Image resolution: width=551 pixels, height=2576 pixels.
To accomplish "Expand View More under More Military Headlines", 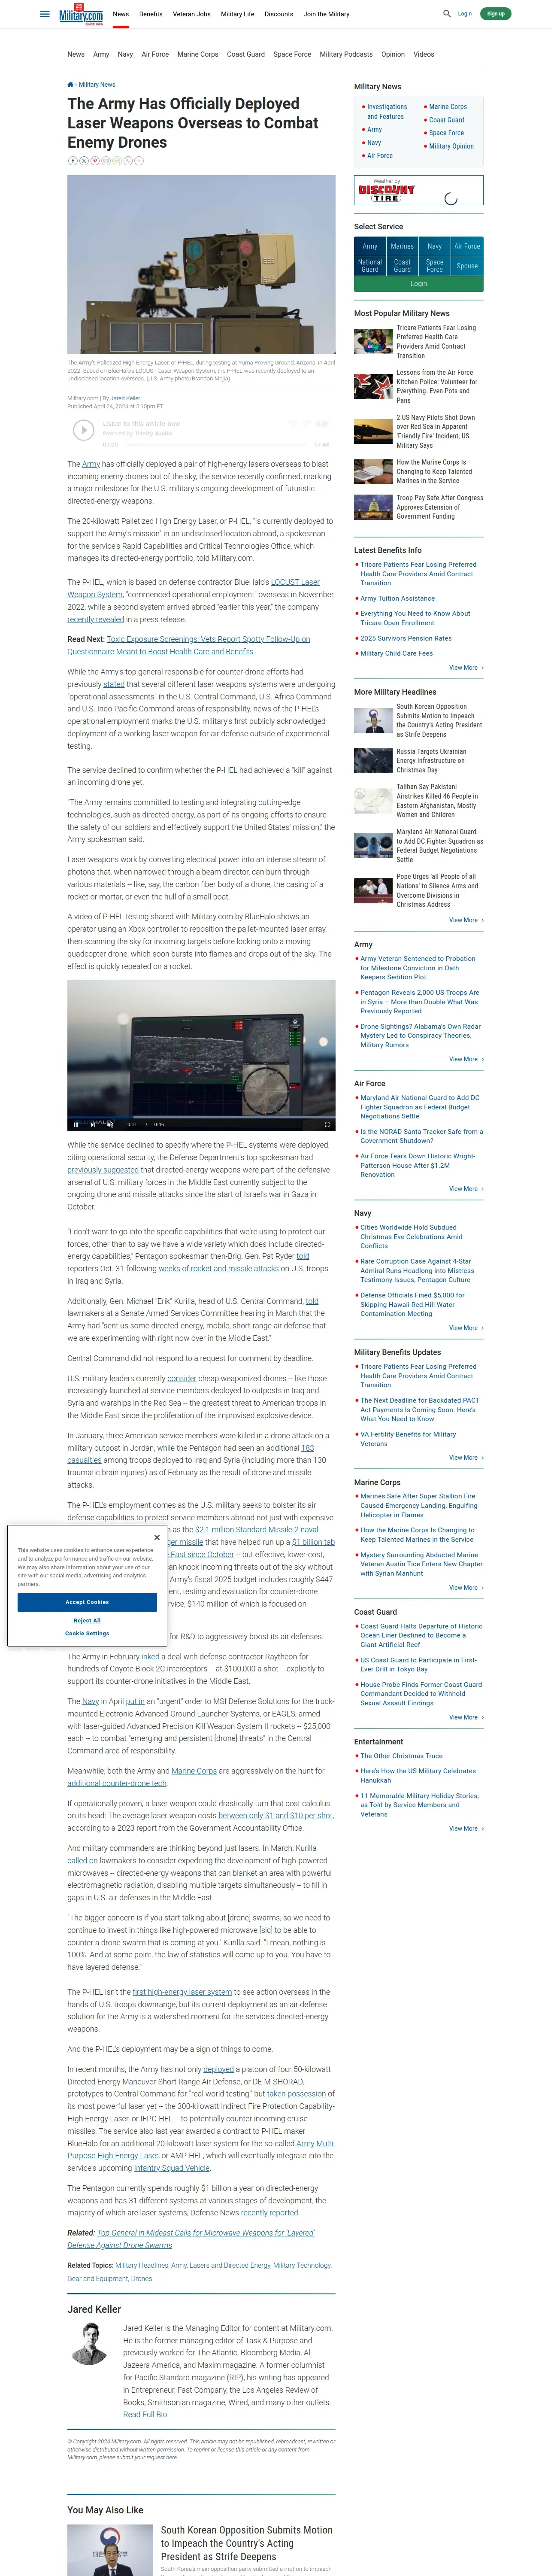I will (x=466, y=920).
